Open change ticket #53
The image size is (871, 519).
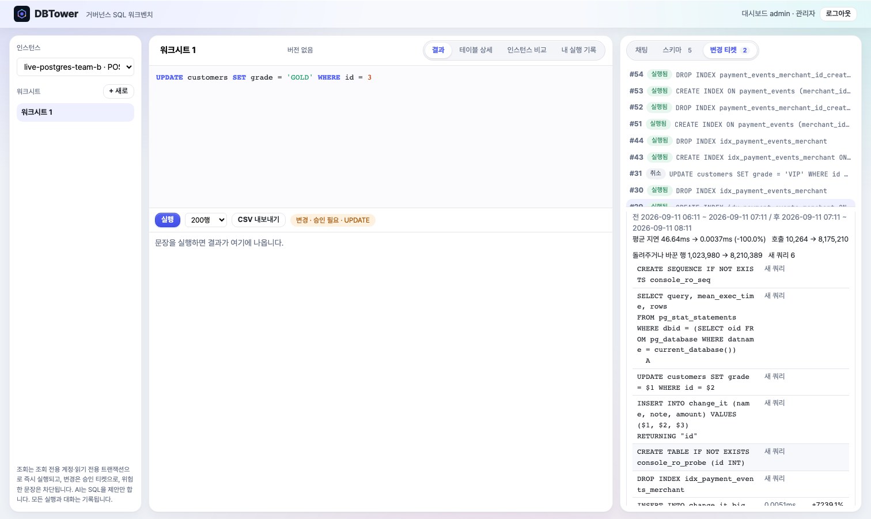[740, 91]
